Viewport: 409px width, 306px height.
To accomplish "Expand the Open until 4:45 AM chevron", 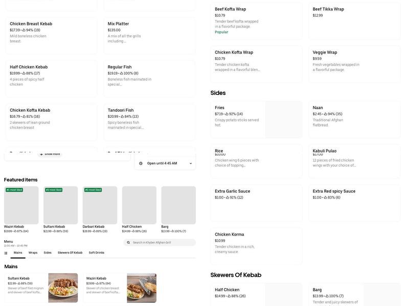I will (x=191, y=163).
